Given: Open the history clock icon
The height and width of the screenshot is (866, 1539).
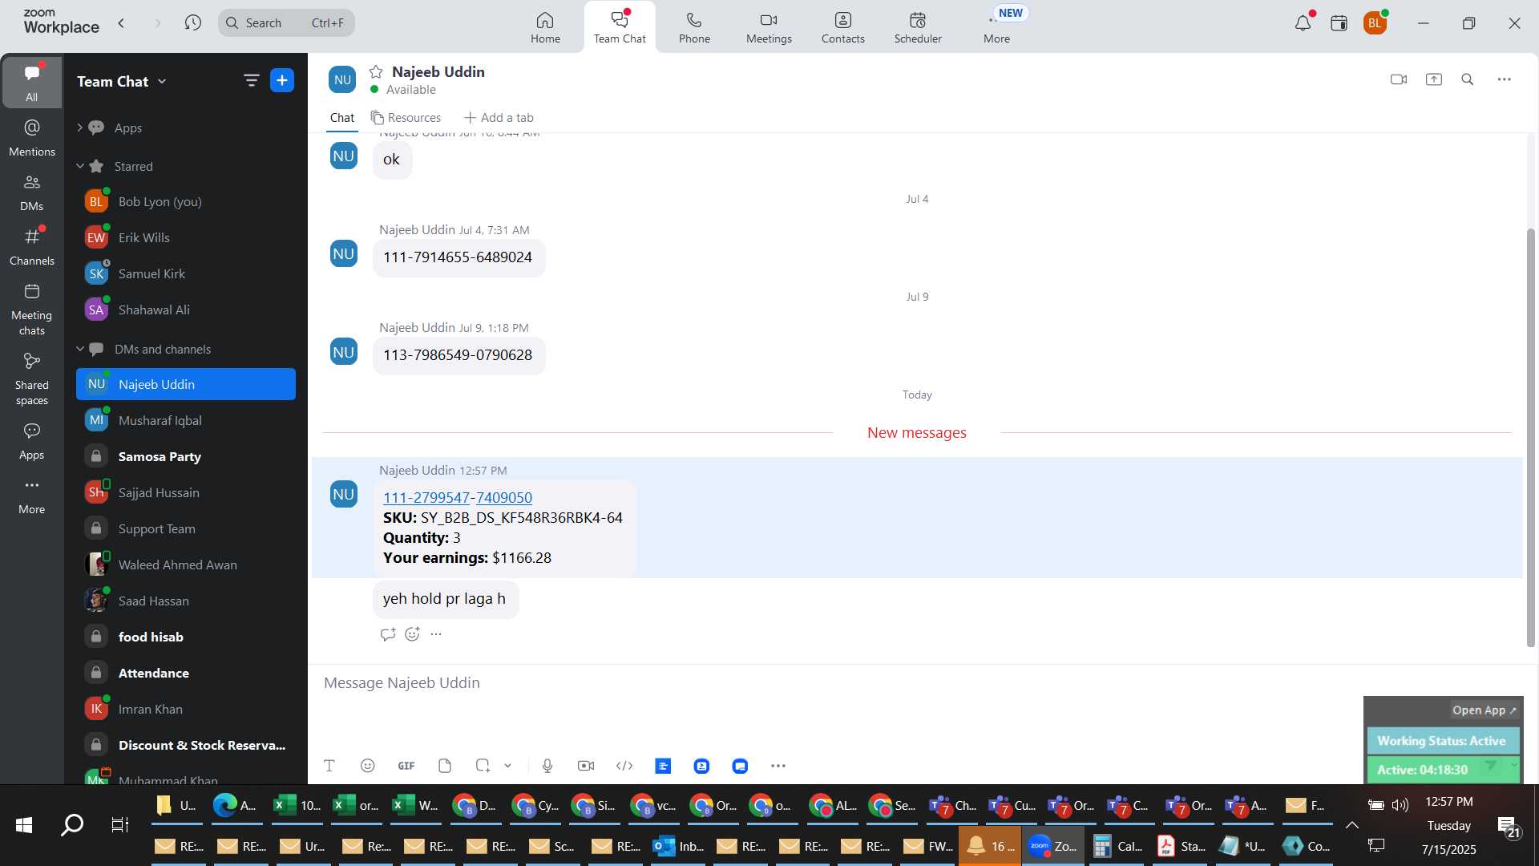Looking at the screenshot, I should click(x=193, y=22).
